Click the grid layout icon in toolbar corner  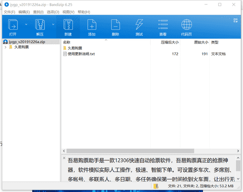pos(235,20)
